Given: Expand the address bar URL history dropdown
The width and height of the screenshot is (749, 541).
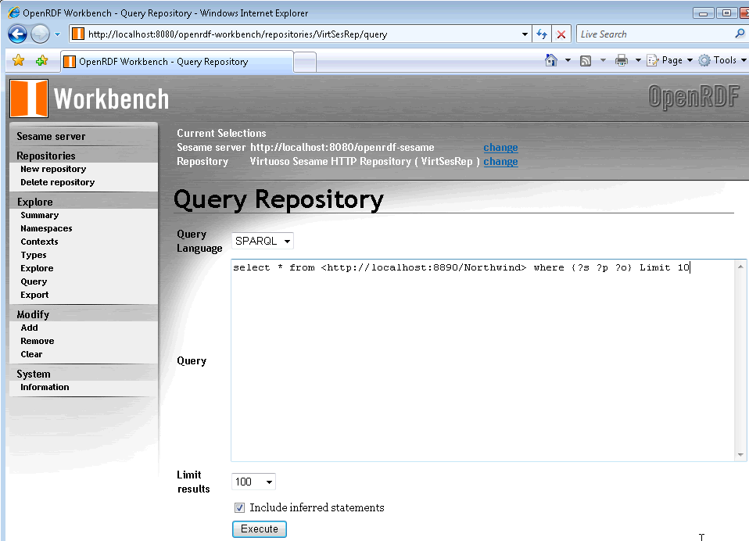Looking at the screenshot, I should (x=525, y=34).
